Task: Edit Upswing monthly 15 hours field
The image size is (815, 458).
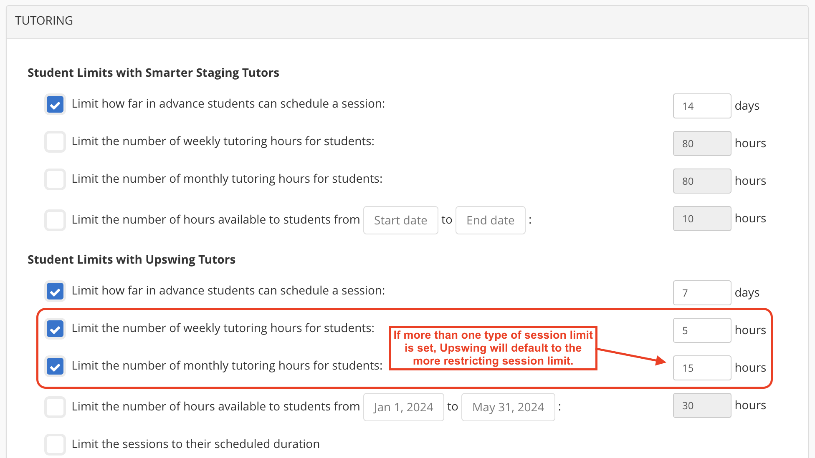Action: click(x=702, y=368)
